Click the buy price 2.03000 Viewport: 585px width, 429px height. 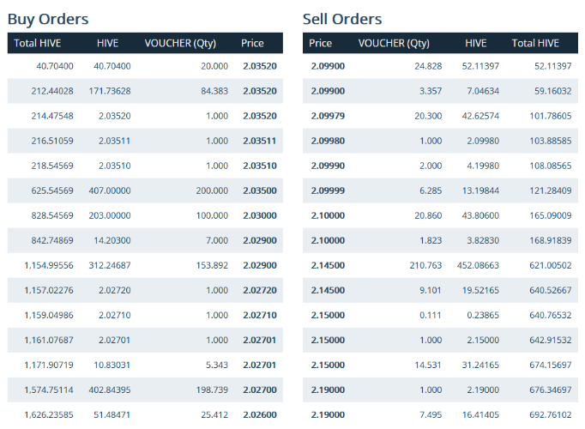click(260, 215)
